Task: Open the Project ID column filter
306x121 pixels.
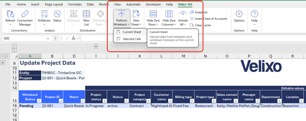Action: click(x=61, y=101)
